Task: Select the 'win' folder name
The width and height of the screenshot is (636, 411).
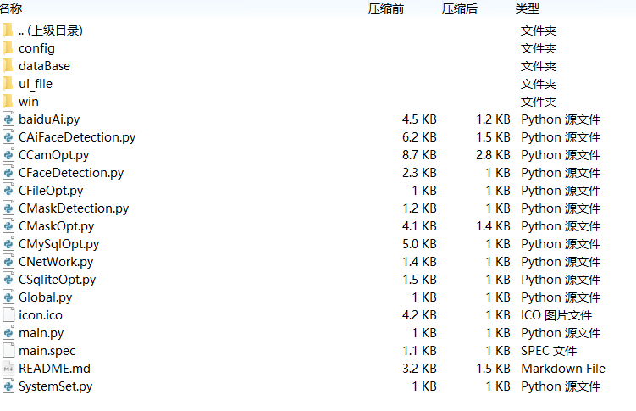Action: click(x=29, y=102)
